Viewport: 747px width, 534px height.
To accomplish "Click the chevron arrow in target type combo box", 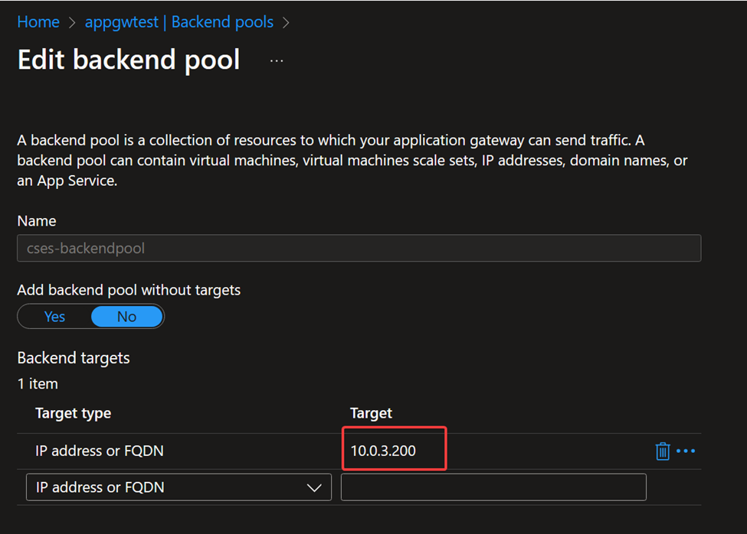I will 314,488.
